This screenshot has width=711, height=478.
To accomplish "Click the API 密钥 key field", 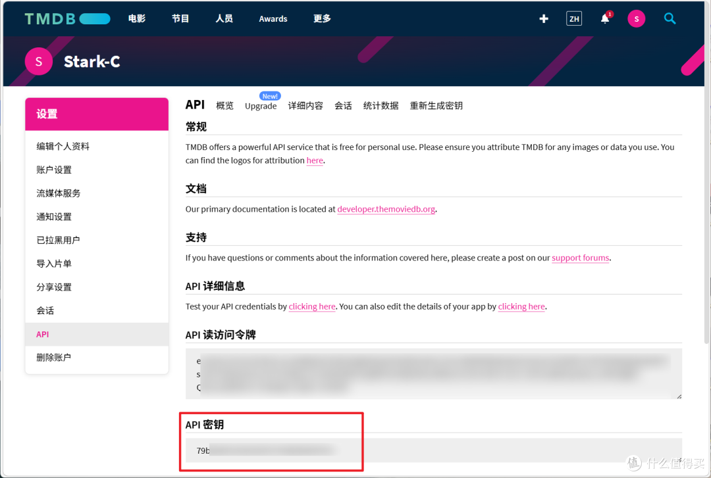I will 433,450.
